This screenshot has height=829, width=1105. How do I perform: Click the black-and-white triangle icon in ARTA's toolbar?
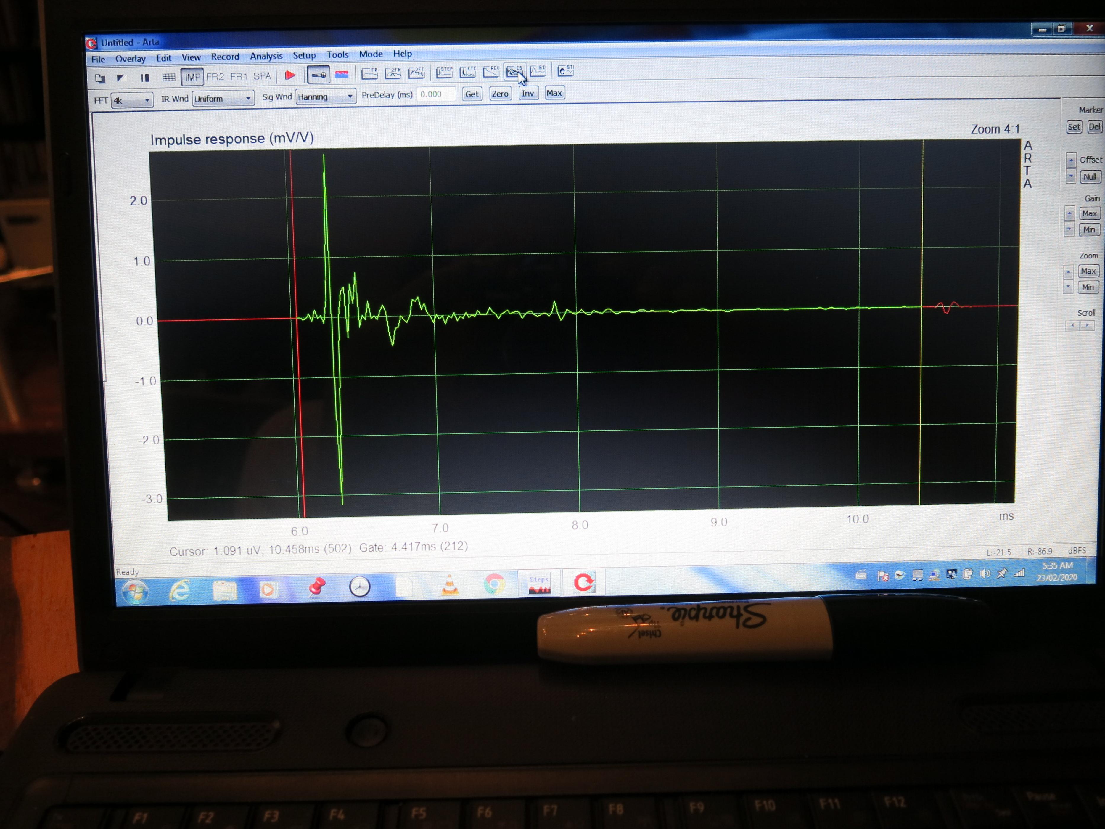[x=120, y=78]
